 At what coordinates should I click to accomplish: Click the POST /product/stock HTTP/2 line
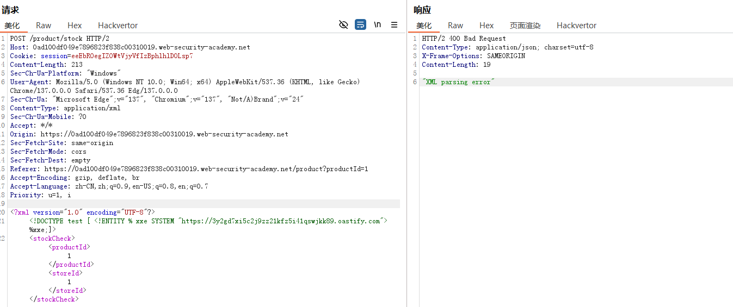(60, 39)
